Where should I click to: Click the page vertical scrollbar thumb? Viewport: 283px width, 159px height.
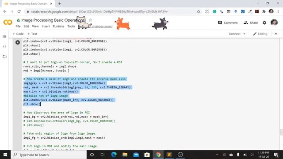(281, 132)
